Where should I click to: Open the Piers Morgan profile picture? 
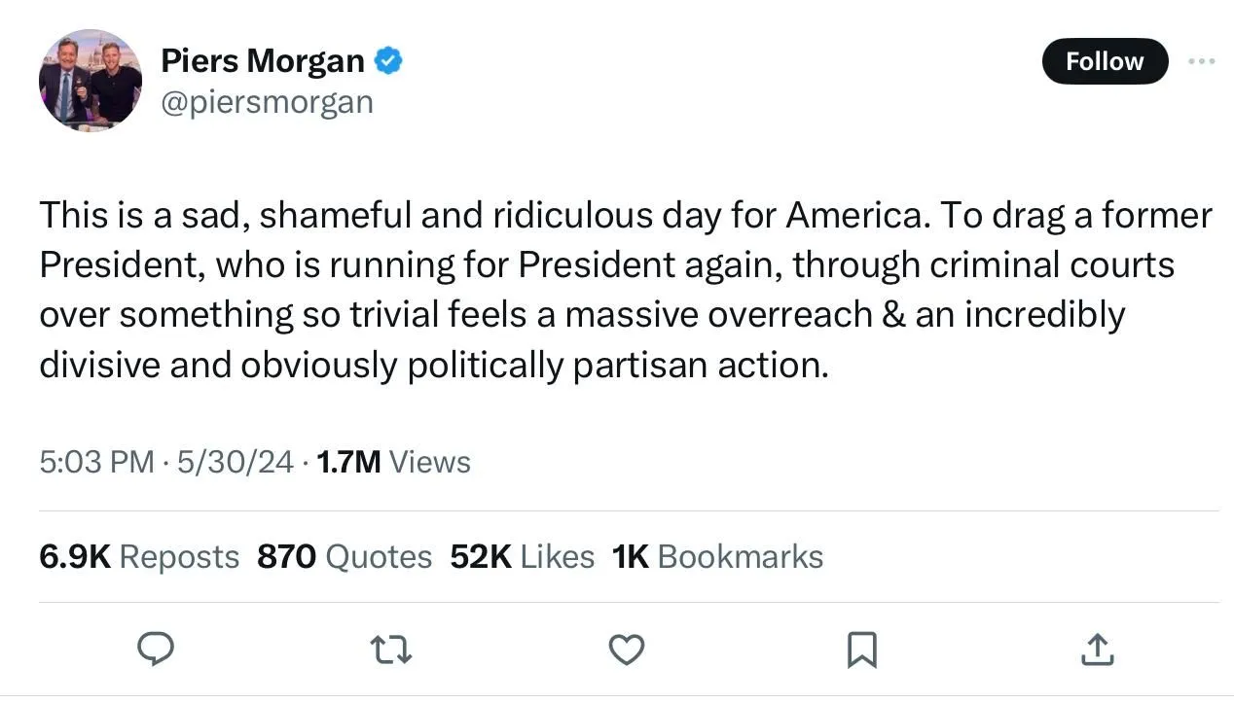[91, 81]
